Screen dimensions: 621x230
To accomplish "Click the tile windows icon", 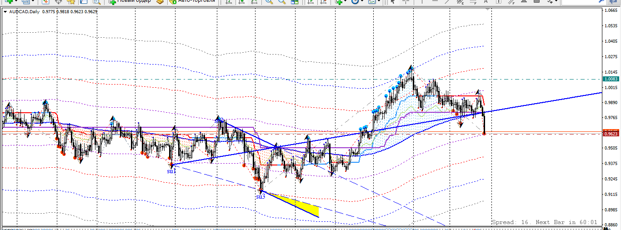I will point(295,2).
